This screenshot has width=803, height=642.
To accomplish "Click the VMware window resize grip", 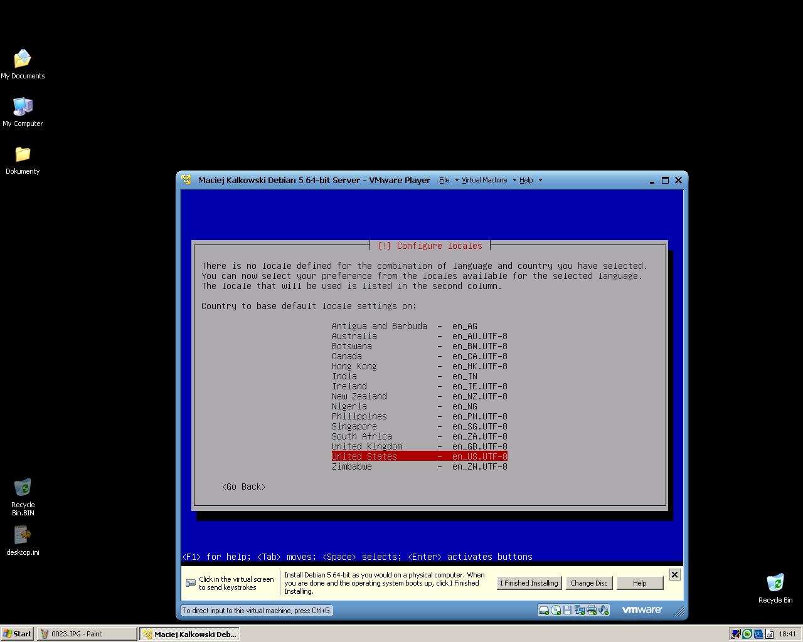I will (679, 611).
